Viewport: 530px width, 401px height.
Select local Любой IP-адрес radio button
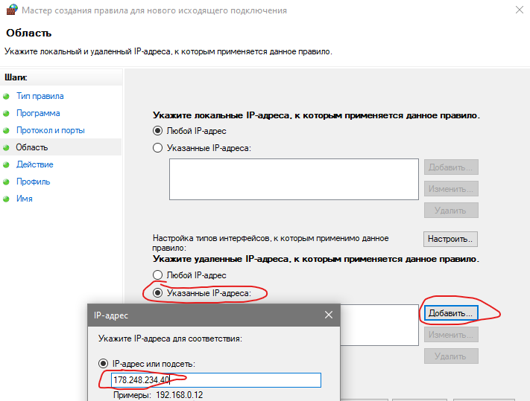[157, 130]
